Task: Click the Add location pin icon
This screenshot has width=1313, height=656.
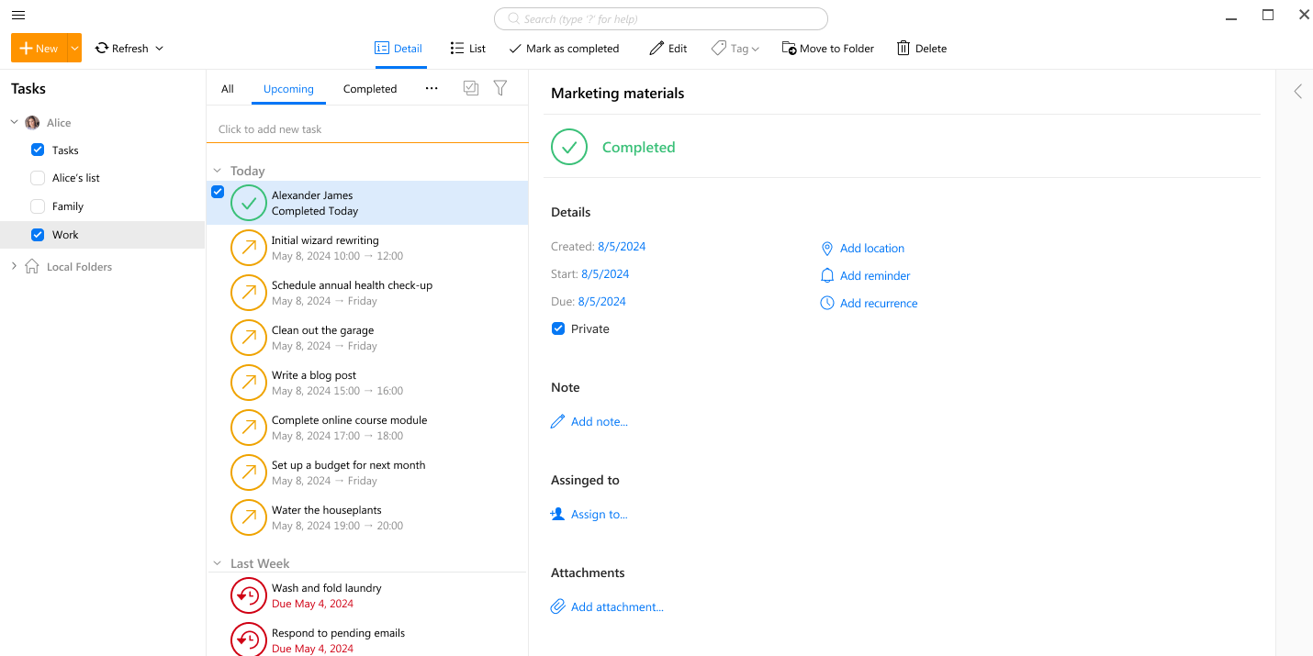Action: pos(827,248)
